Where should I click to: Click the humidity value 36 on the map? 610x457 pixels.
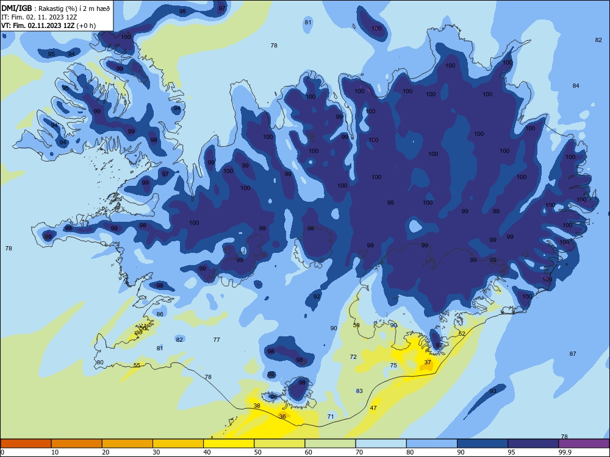pyautogui.click(x=282, y=417)
